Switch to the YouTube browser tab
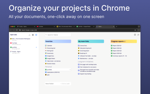Image resolution: width=150 pixels, height=94 pixels. [x=46, y=27]
